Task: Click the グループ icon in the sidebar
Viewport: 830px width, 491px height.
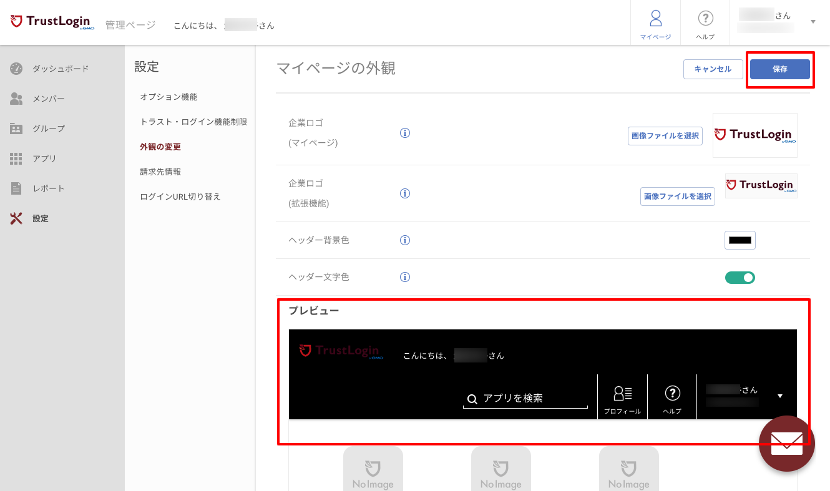Action: click(16, 129)
